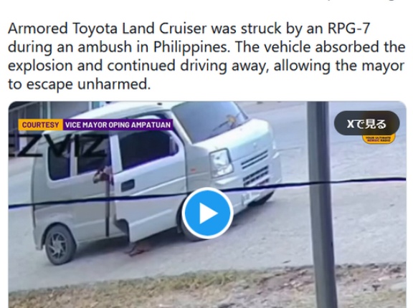Select the tweet text about RPG-7
Viewport: 413px width, 308px height.
[x=206, y=56]
